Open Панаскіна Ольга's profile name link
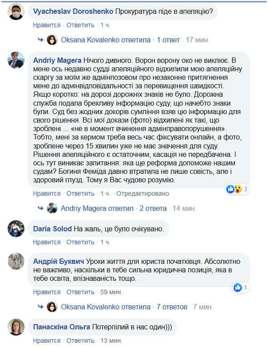The height and width of the screenshot is (349, 268). pos(62,327)
